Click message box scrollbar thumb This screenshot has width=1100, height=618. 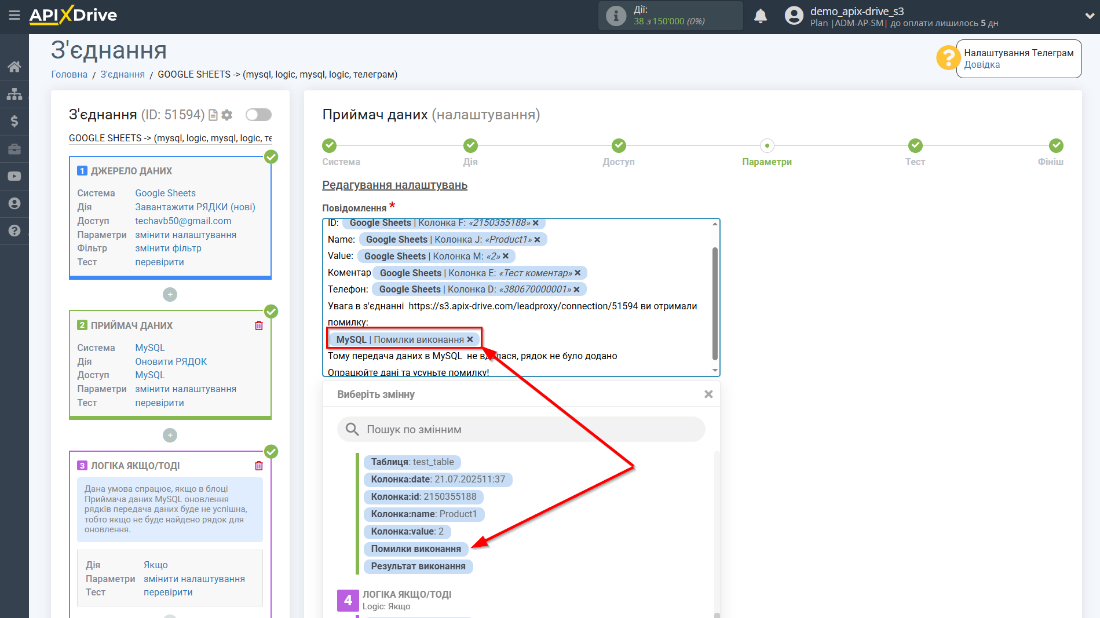click(x=715, y=303)
